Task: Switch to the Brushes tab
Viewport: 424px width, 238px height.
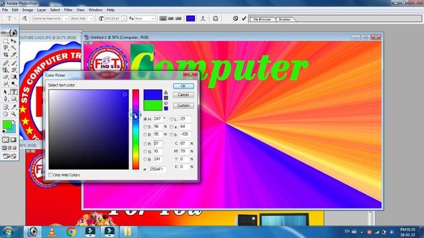Action: pos(285,19)
